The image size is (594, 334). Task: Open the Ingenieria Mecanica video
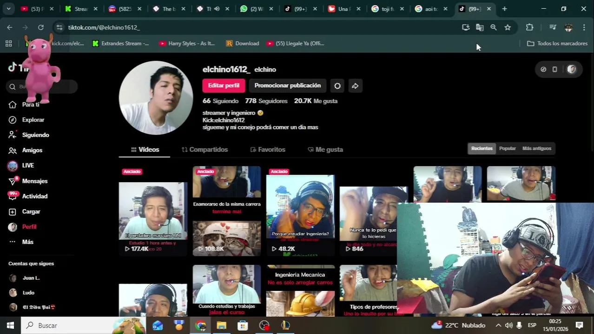pyautogui.click(x=300, y=291)
